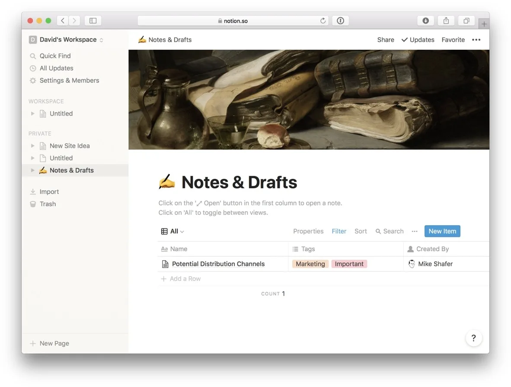Viewport: 511px width, 387px height.
Task: Click the address bar showing notion.so
Action: 233,20
